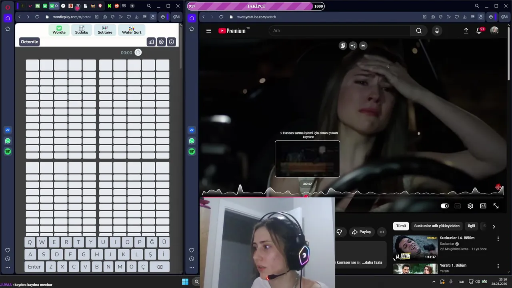Open video player settings gear
Screen dimensions: 512x288
pos(470,206)
